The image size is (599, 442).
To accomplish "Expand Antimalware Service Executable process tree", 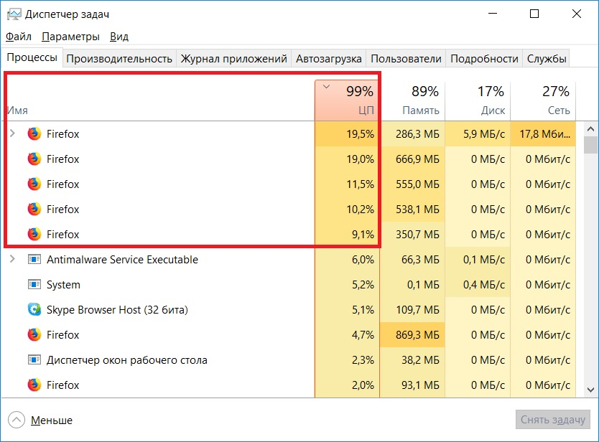I will (x=12, y=260).
